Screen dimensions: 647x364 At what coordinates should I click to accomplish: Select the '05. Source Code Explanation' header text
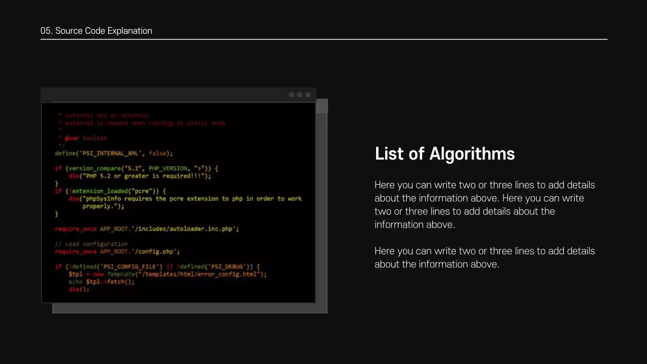pyautogui.click(x=96, y=31)
